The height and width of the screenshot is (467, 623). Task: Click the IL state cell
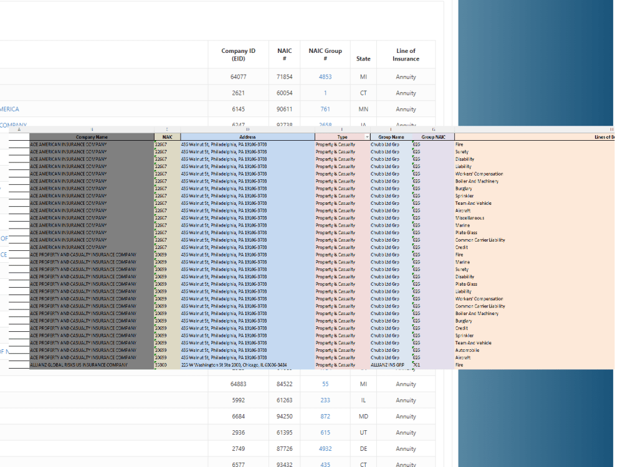(x=363, y=400)
